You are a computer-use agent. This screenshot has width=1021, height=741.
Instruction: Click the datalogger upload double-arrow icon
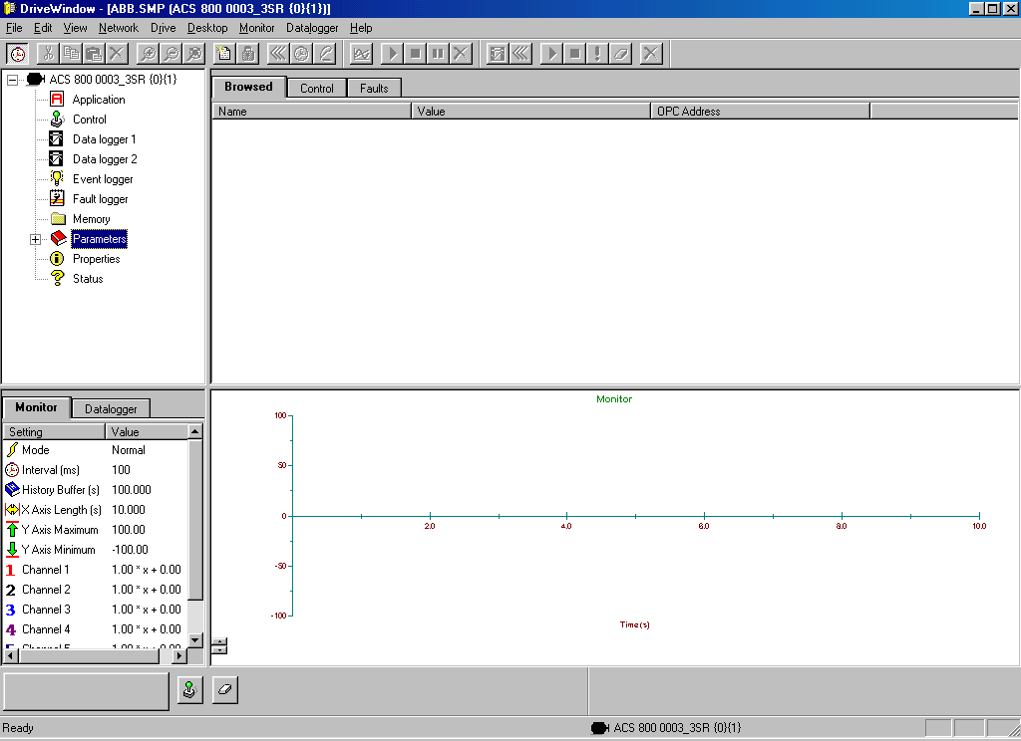click(520, 54)
